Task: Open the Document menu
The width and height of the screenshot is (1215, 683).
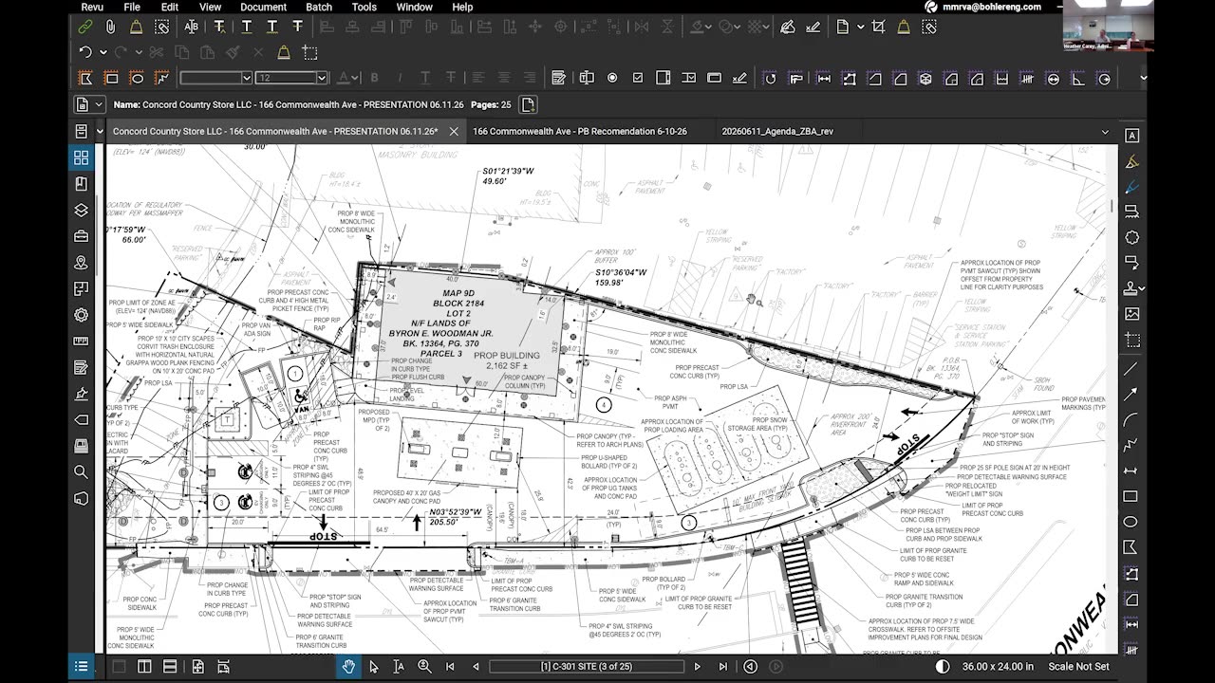Action: click(263, 7)
